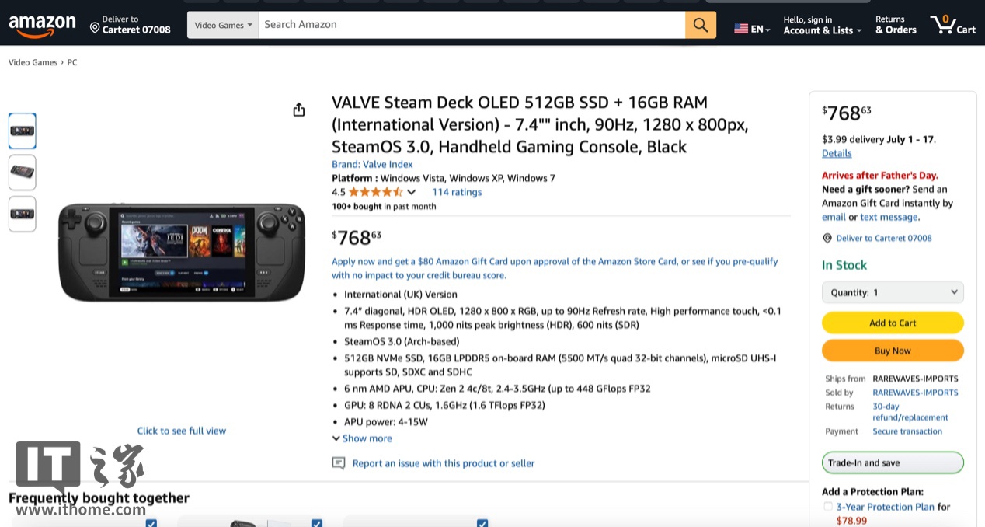Toggle the third bundled item checkbox
The height and width of the screenshot is (527, 985).
tap(482, 523)
